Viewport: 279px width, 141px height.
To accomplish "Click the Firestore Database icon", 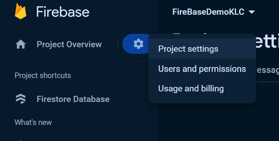I will 21,99.
